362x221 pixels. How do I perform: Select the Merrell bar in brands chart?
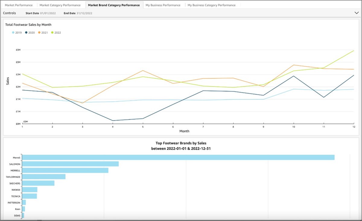point(178,157)
